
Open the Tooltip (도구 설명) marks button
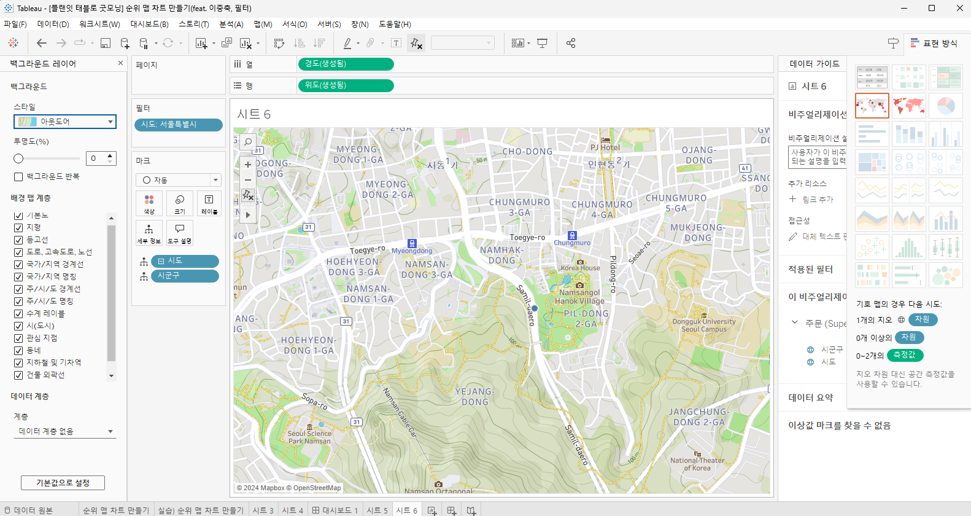pos(180,233)
